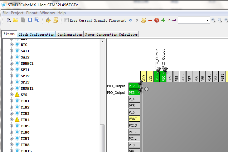The image size is (228, 152).
Task: Save the project with the floppy icon
Action: pyautogui.click(x=30, y=20)
